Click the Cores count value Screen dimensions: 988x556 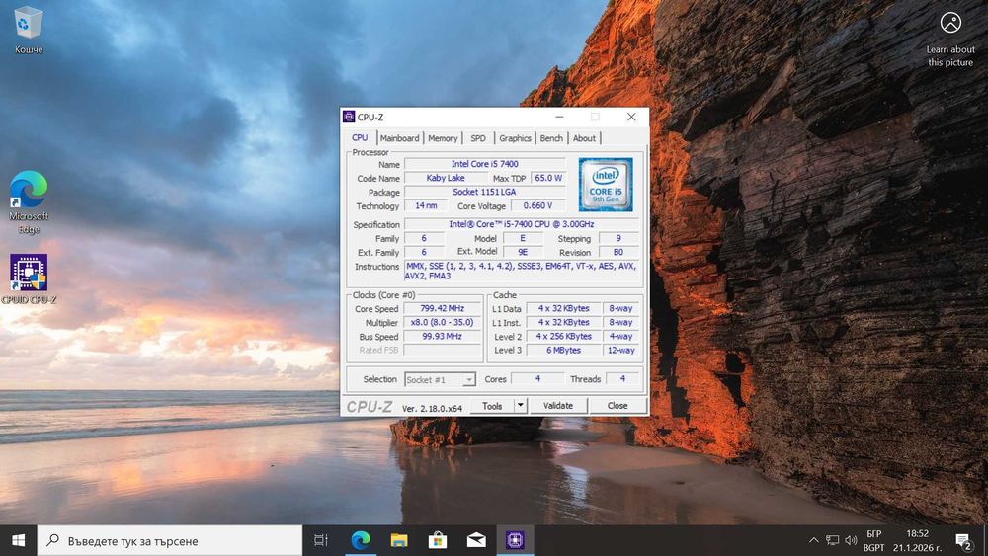[x=537, y=379]
